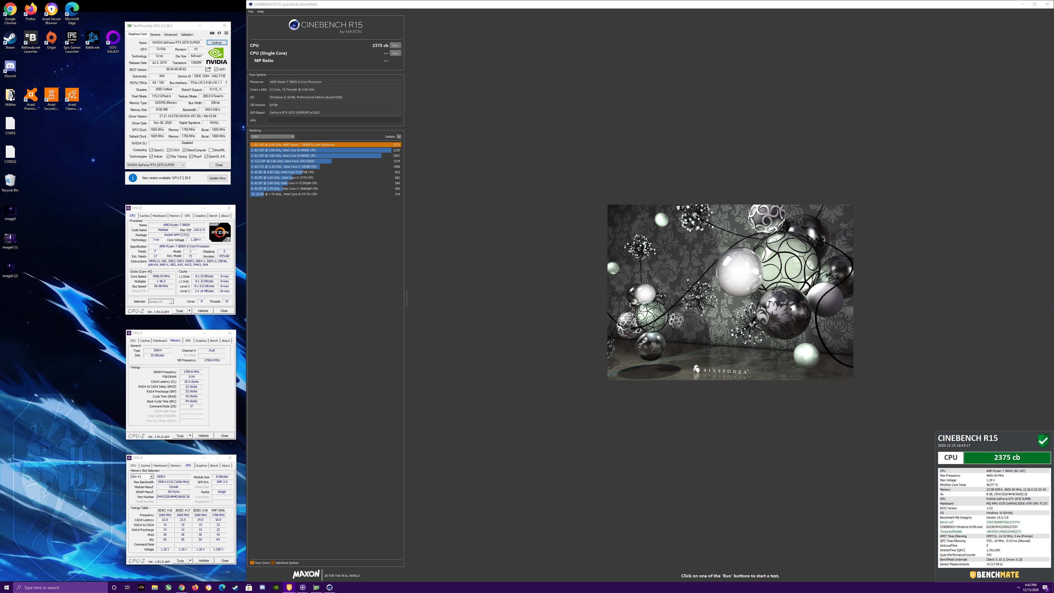The width and height of the screenshot is (1054, 593).
Task: Click Validate in the CPU-Z Memory window
Action: tap(203, 435)
